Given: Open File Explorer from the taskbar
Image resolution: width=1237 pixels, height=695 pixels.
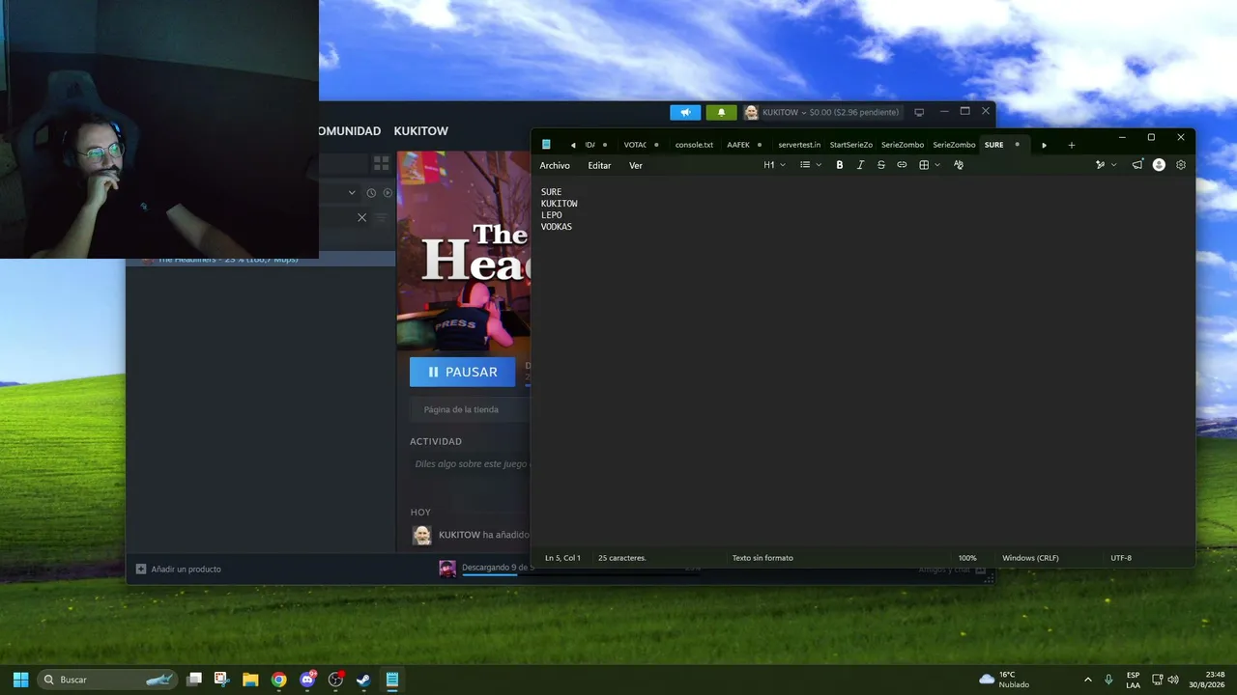Looking at the screenshot, I should pyautogui.click(x=250, y=680).
